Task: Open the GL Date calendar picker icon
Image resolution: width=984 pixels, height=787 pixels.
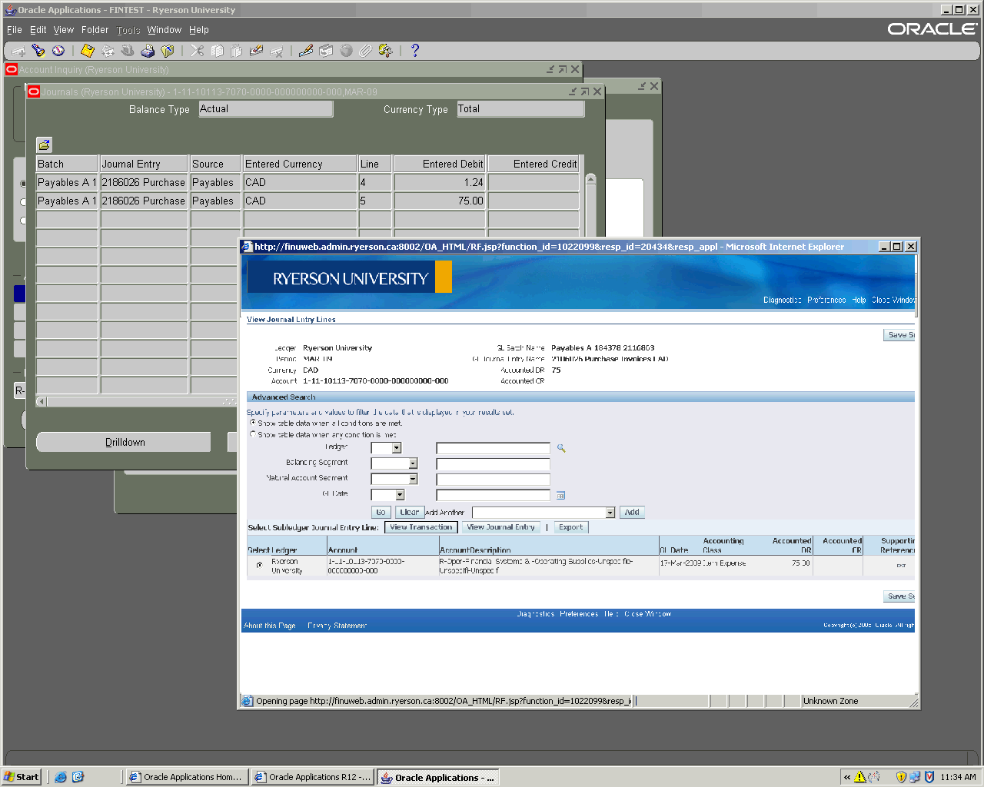Action: 560,496
